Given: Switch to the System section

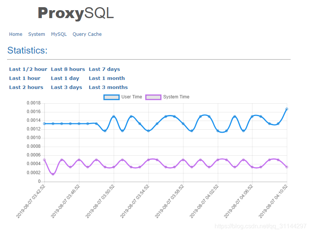Looking at the screenshot, I should coord(37,34).
